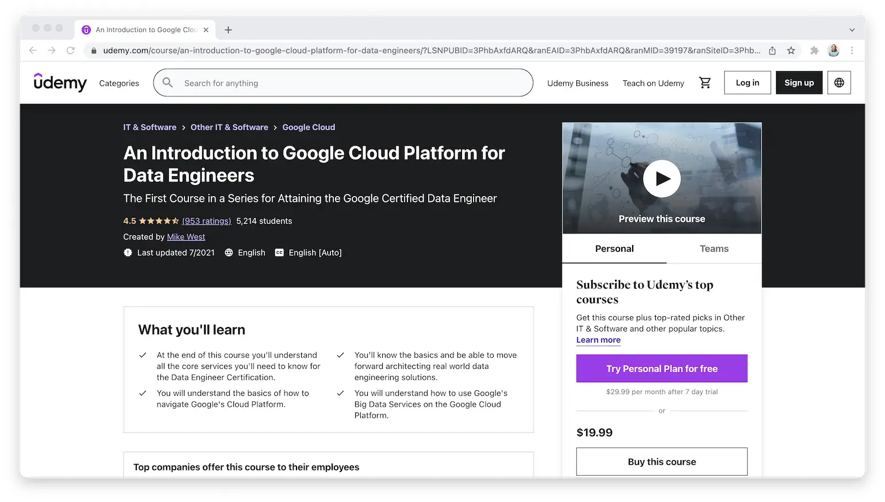
Task: Open the shopping cart
Action: pyautogui.click(x=705, y=83)
